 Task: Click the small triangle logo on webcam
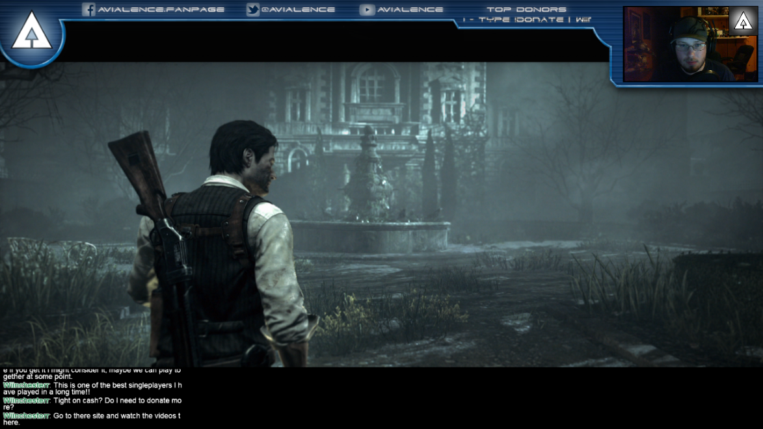743,20
